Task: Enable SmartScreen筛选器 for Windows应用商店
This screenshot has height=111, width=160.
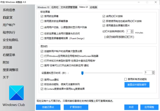Action: click(x=42, y=56)
